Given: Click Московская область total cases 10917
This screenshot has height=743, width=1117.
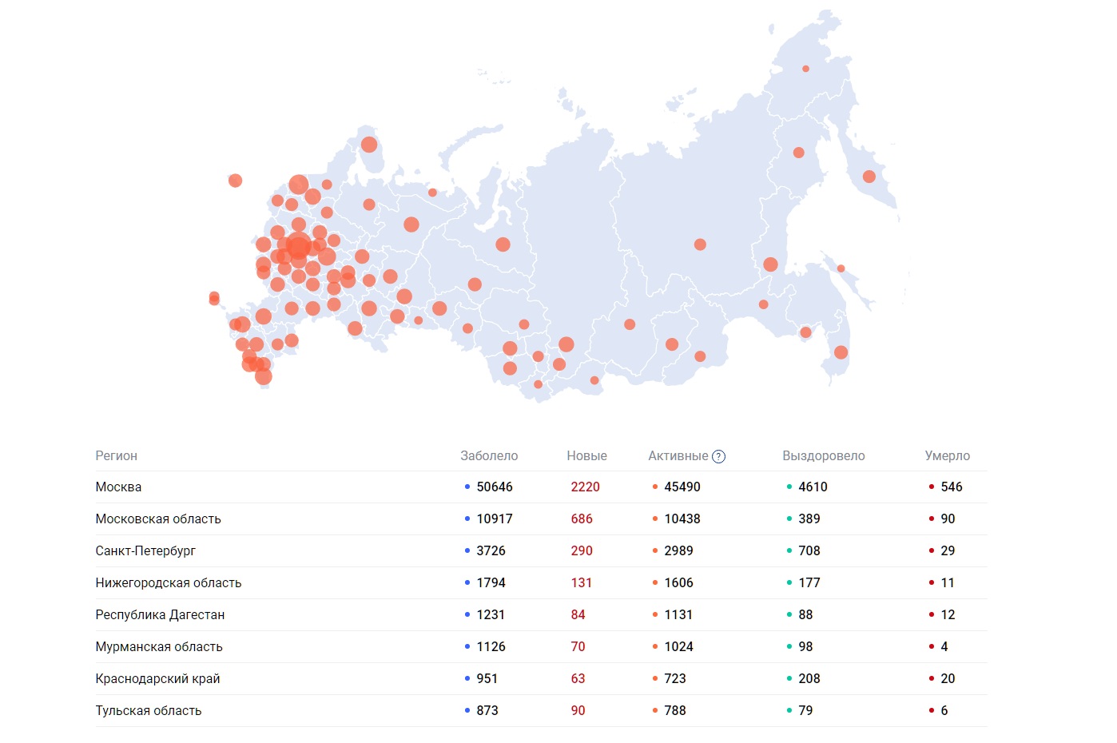Looking at the screenshot, I should 495,519.
